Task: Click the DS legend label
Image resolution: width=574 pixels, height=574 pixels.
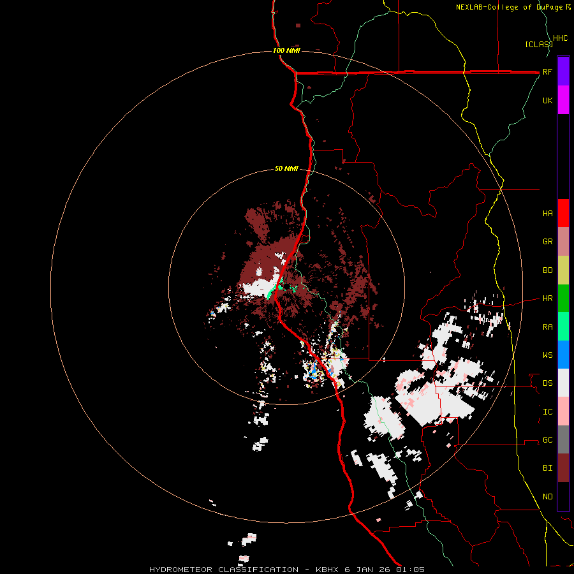Action: [547, 383]
